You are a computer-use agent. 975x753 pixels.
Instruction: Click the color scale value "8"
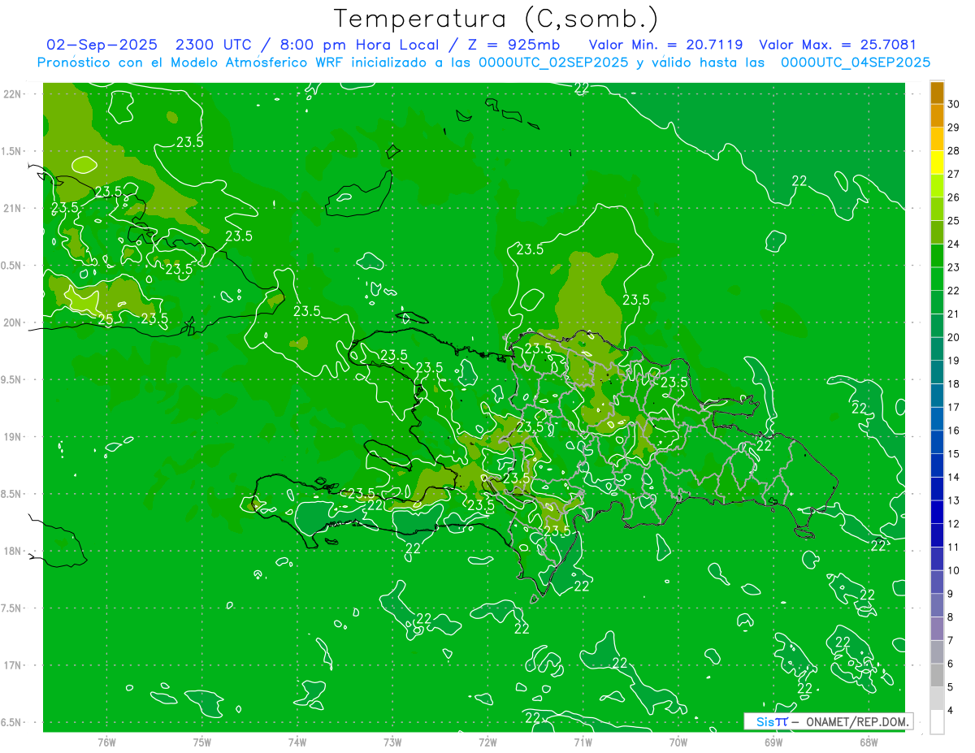tap(951, 617)
